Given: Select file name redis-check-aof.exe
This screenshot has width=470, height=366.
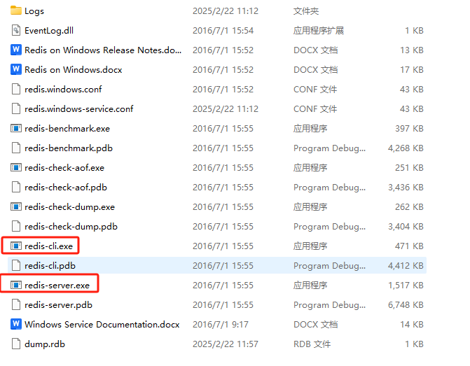Looking at the screenshot, I should click(64, 168).
